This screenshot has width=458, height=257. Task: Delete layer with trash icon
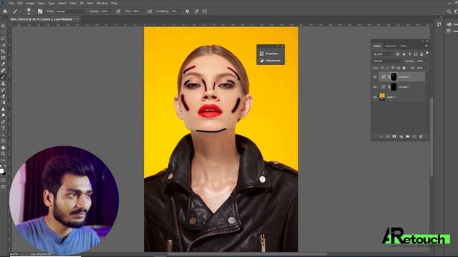(x=421, y=136)
